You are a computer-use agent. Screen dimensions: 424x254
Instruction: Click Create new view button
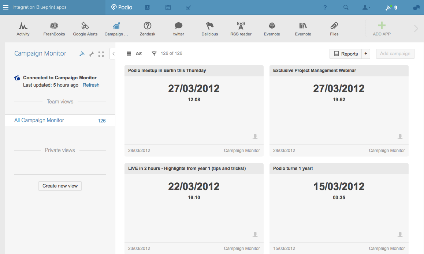coord(60,186)
